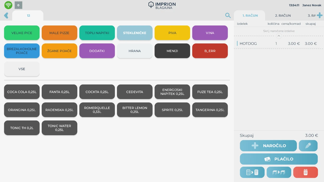This screenshot has height=182, width=324.
Task: Delete the order with the red trash button
Action: tap(306, 172)
